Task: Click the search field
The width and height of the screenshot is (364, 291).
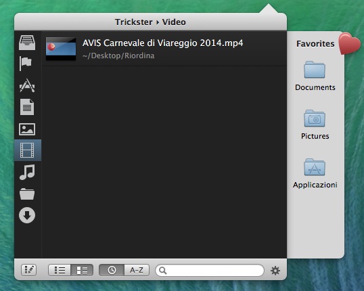Action: pyautogui.click(x=210, y=270)
